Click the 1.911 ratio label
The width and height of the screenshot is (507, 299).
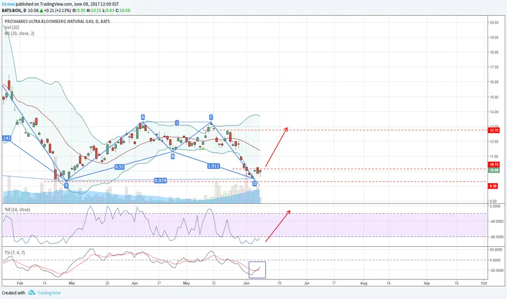coord(213,166)
